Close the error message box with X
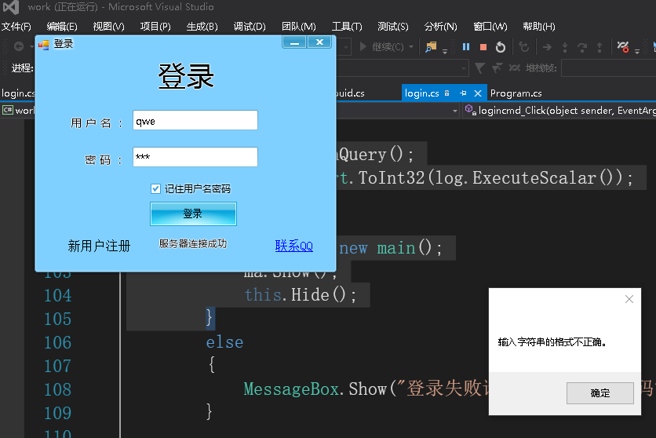Viewport: 656px width, 438px height. (629, 299)
